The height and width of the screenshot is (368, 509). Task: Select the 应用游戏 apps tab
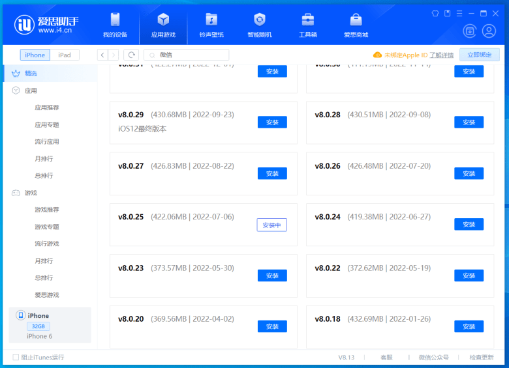163,25
